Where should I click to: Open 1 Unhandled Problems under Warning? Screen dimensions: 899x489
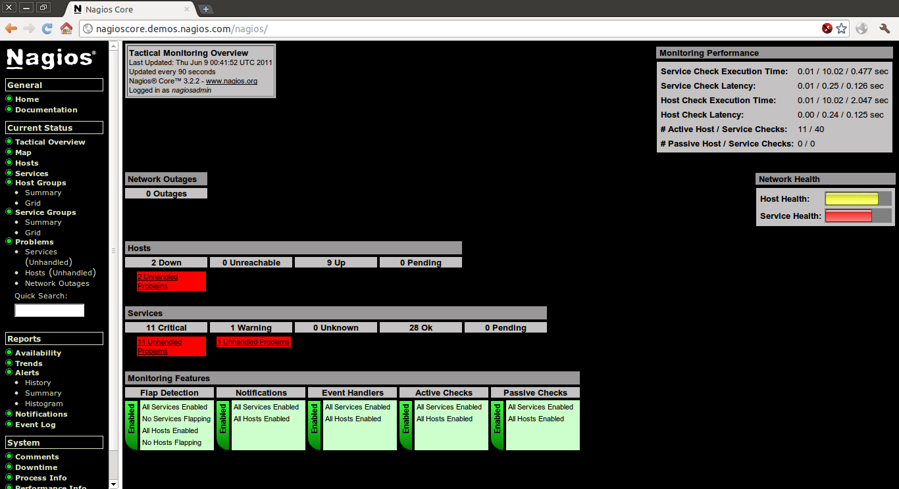click(253, 342)
